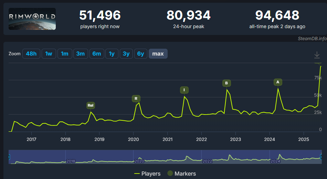Viewport: 327px width, 179px height.
Task: Toggle the Players series in legend
Action: (x=147, y=174)
